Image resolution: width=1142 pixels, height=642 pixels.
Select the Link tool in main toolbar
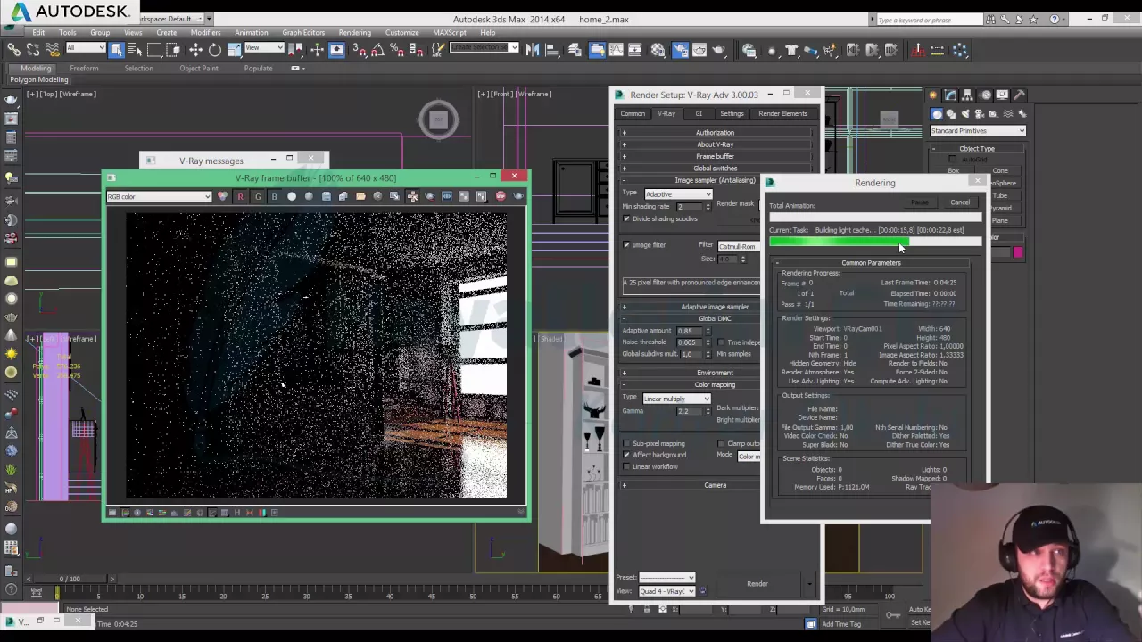coord(14,50)
